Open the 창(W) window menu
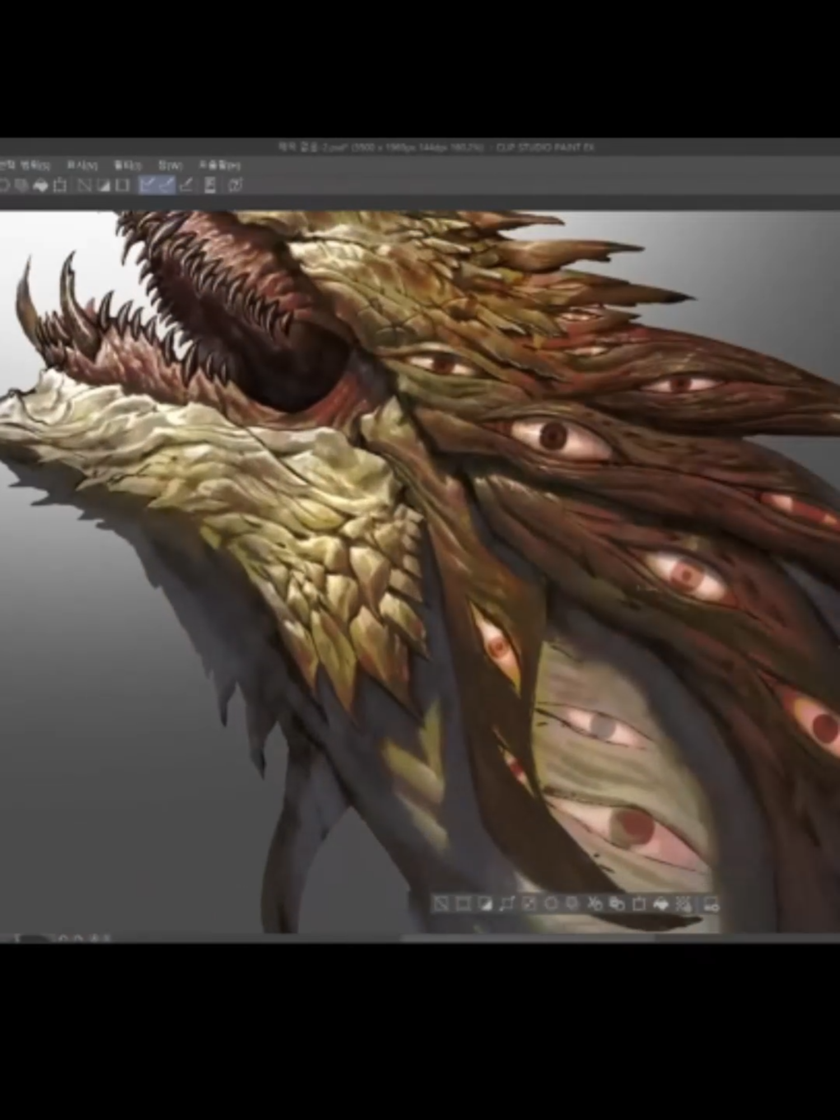Screen dimensions: 840x1120 [170, 166]
